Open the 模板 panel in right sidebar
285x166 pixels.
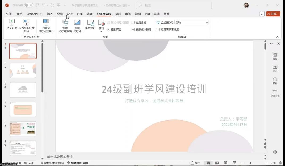click(275, 56)
